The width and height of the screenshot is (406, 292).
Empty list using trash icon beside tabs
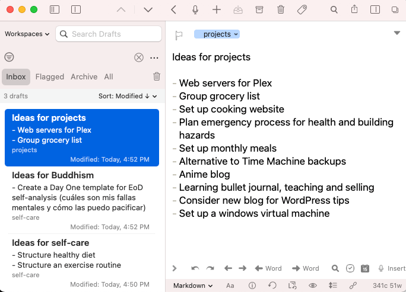coord(157,76)
